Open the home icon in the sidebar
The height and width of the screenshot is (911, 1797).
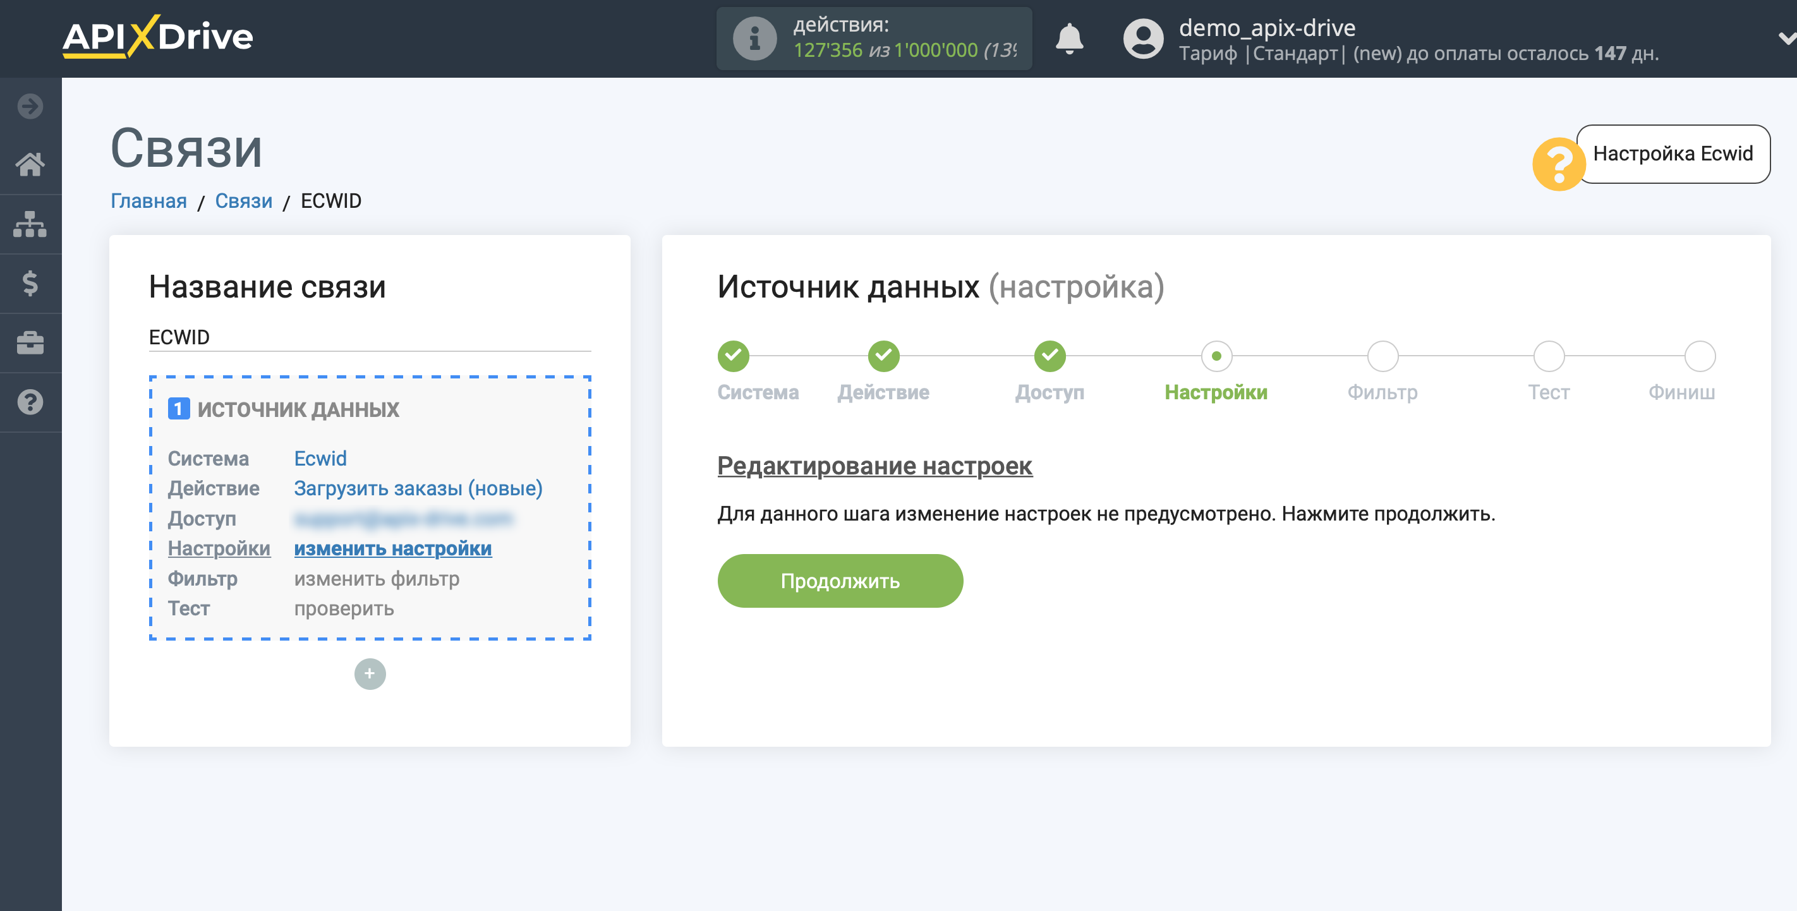(30, 165)
